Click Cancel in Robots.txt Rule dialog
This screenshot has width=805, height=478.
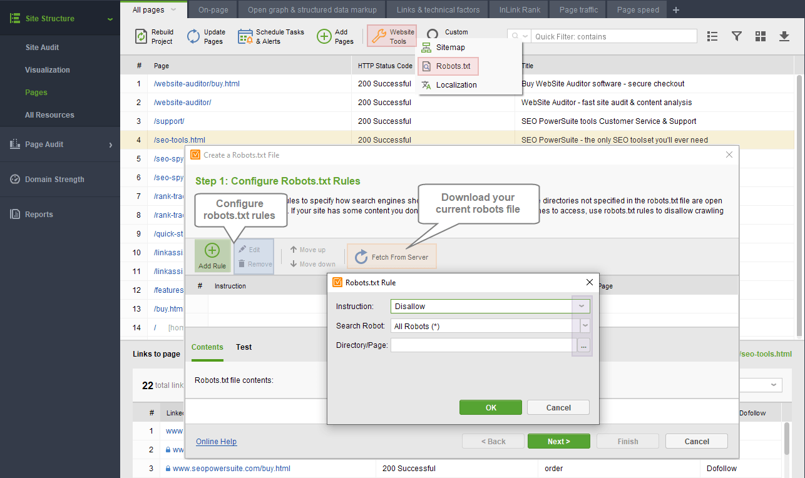tap(558, 407)
